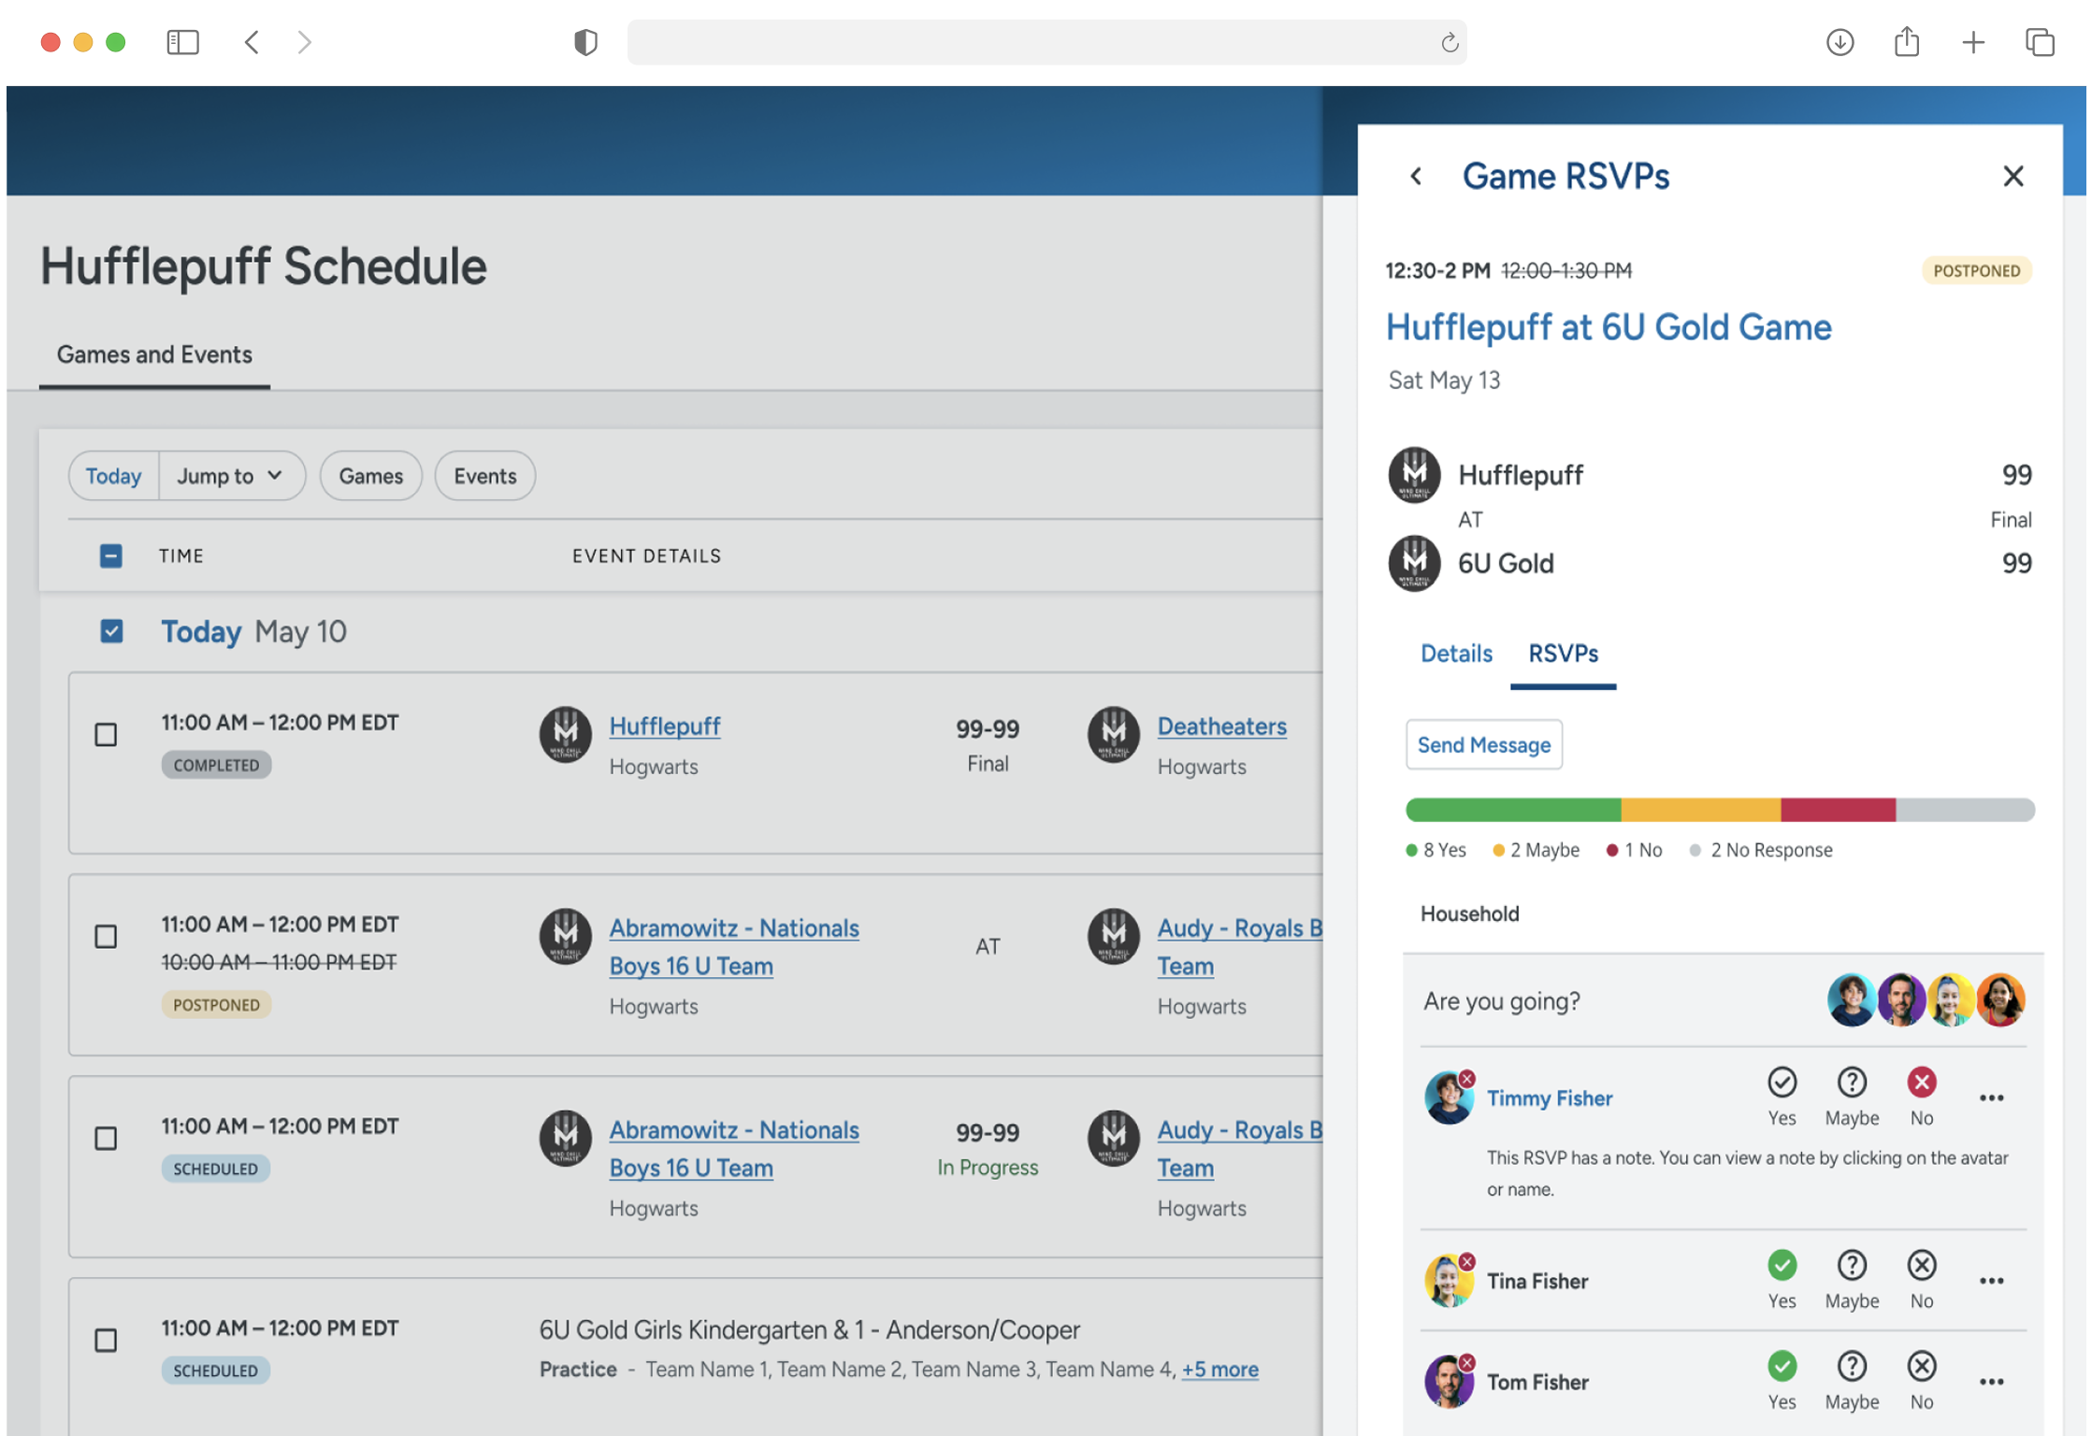Click the green Yes segment of RSVP bar
The image size is (2092, 1436).
click(x=1512, y=810)
